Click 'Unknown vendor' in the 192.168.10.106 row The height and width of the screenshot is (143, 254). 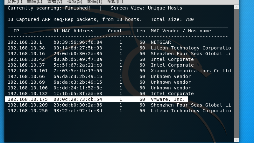(171, 88)
